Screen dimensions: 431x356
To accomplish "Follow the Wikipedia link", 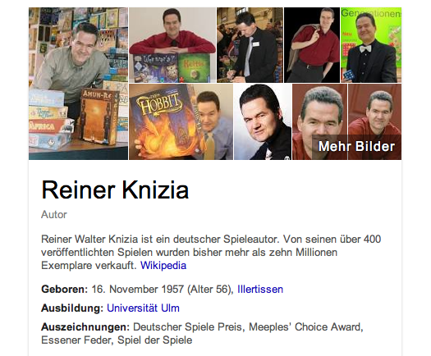I will click(x=163, y=266).
